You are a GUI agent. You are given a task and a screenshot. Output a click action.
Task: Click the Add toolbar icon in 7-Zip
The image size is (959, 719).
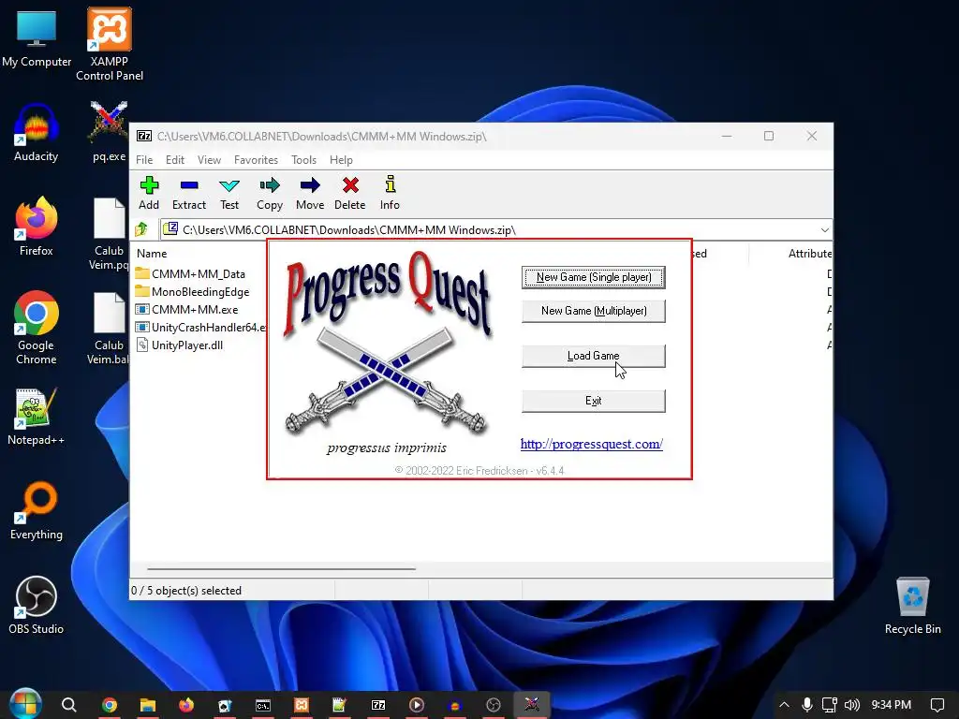pyautogui.click(x=149, y=185)
